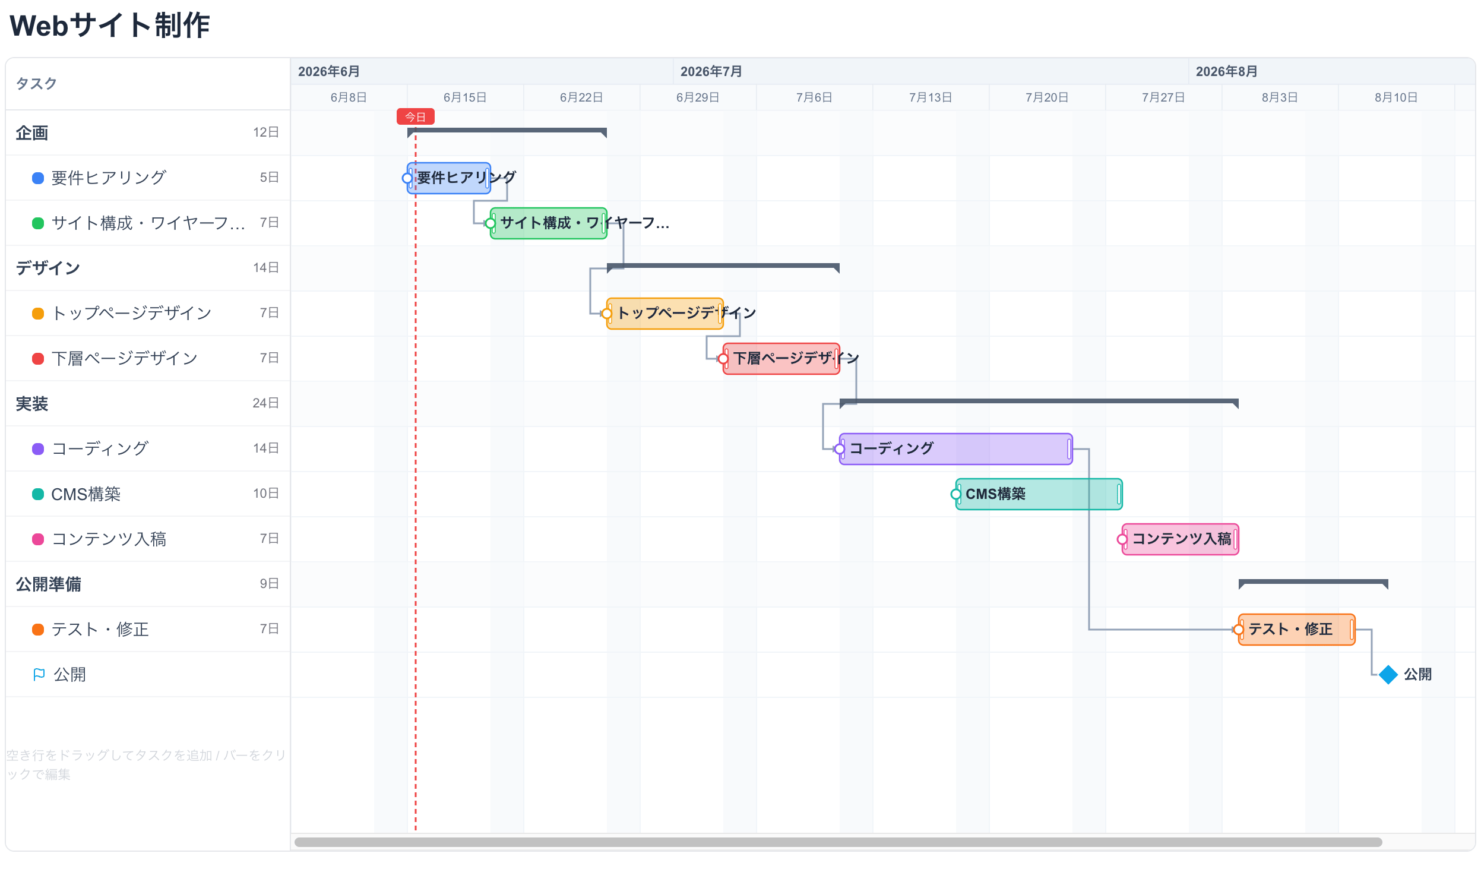Click the start circle handle of 下層ページデザイン bar

point(723,358)
